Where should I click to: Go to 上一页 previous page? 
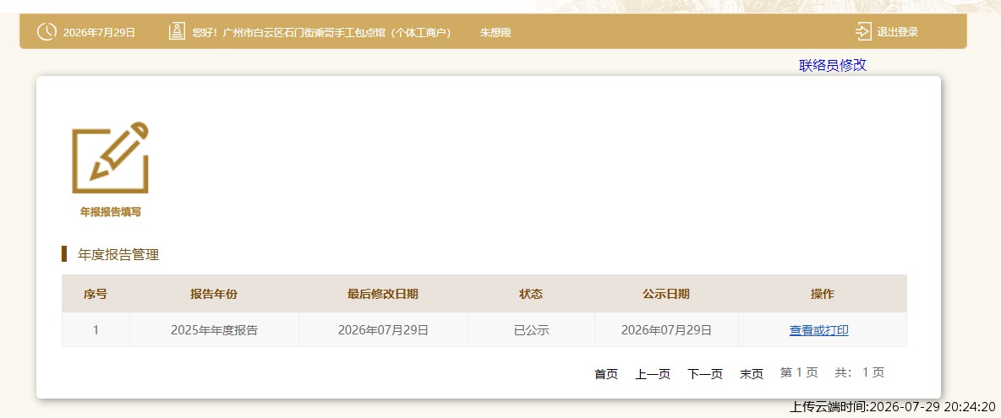[653, 374]
